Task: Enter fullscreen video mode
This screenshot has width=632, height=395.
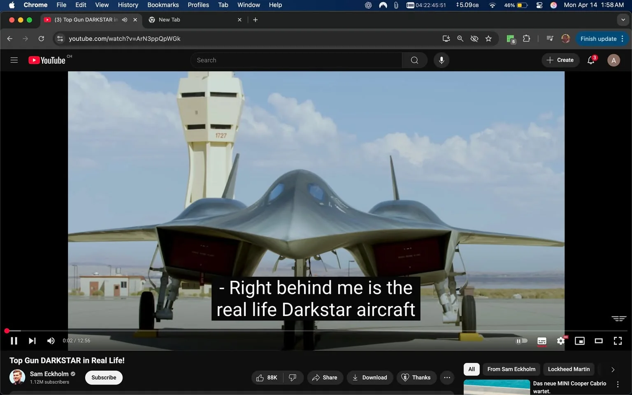Action: pyautogui.click(x=618, y=341)
